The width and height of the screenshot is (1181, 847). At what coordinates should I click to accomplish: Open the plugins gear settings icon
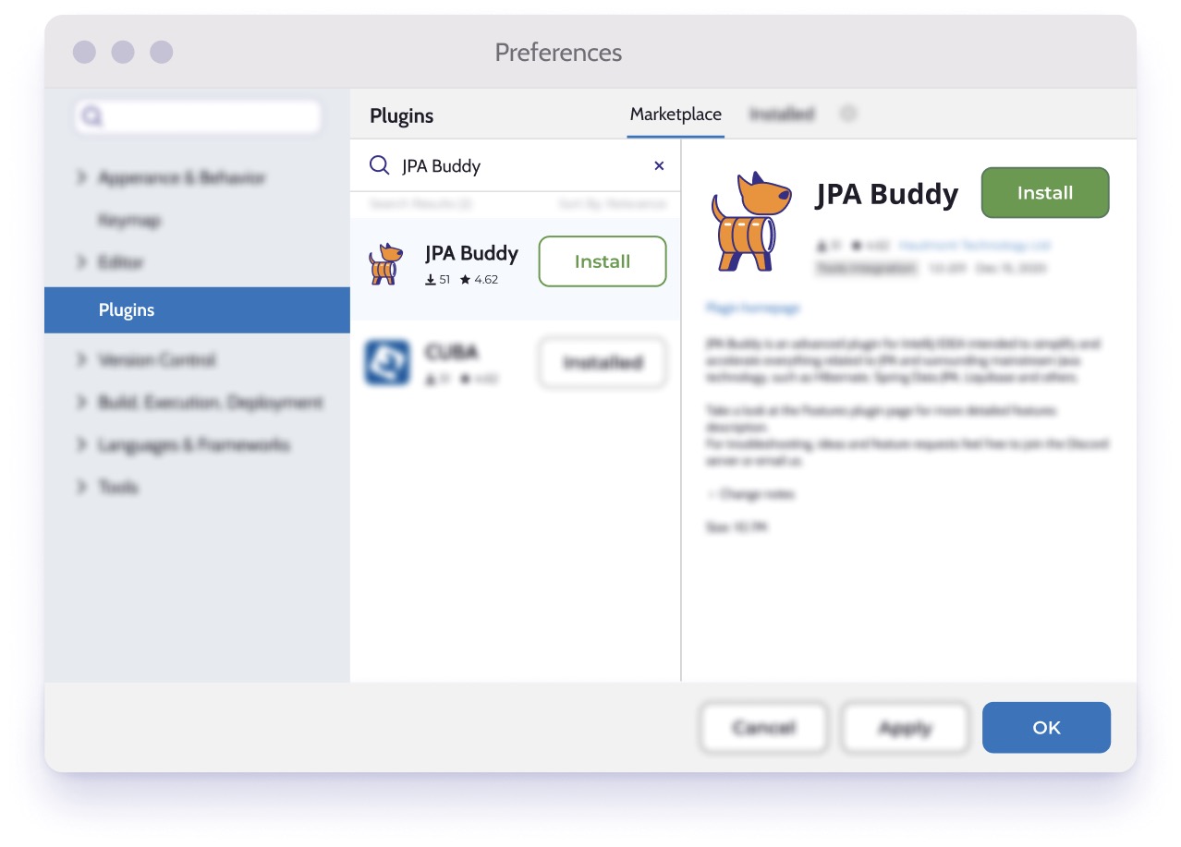[848, 114]
